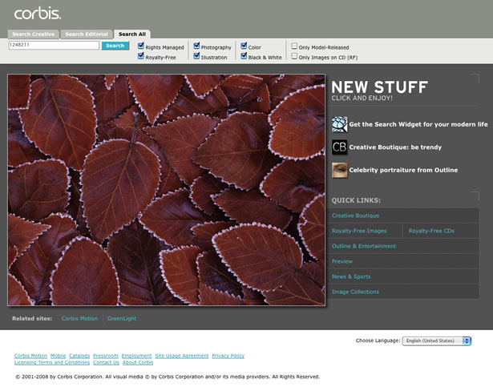Switch to the Search Editorial tab

pos(87,34)
